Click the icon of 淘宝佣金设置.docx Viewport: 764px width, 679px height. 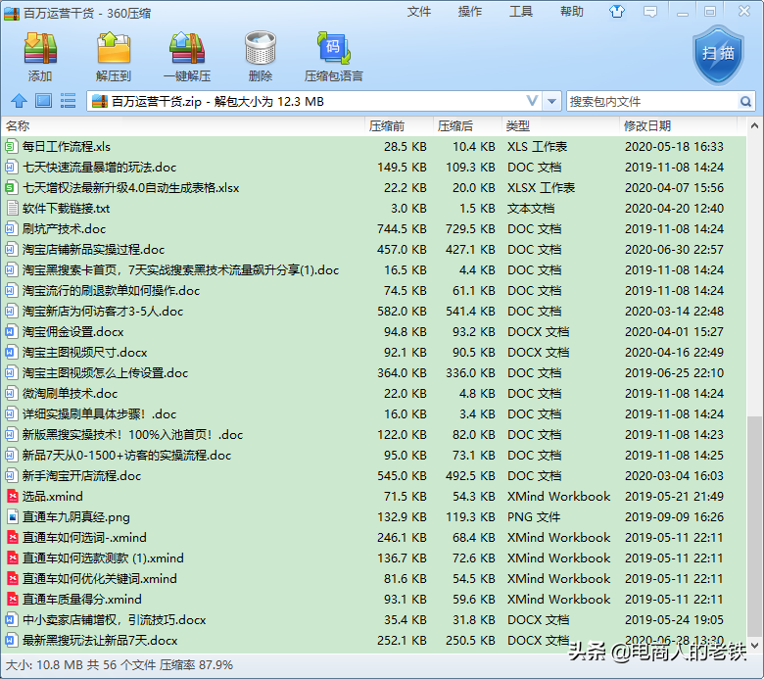10,331
